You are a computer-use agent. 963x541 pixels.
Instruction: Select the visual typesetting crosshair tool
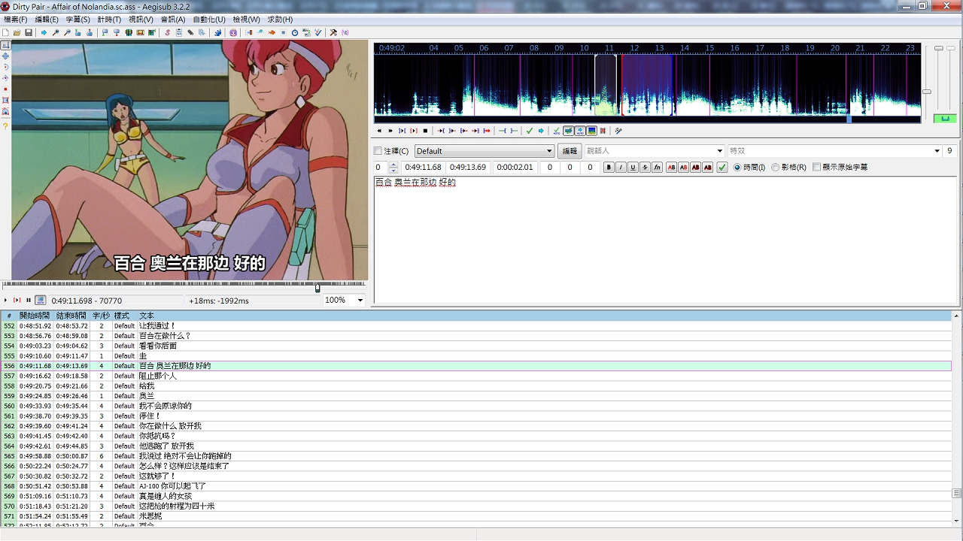5,44
